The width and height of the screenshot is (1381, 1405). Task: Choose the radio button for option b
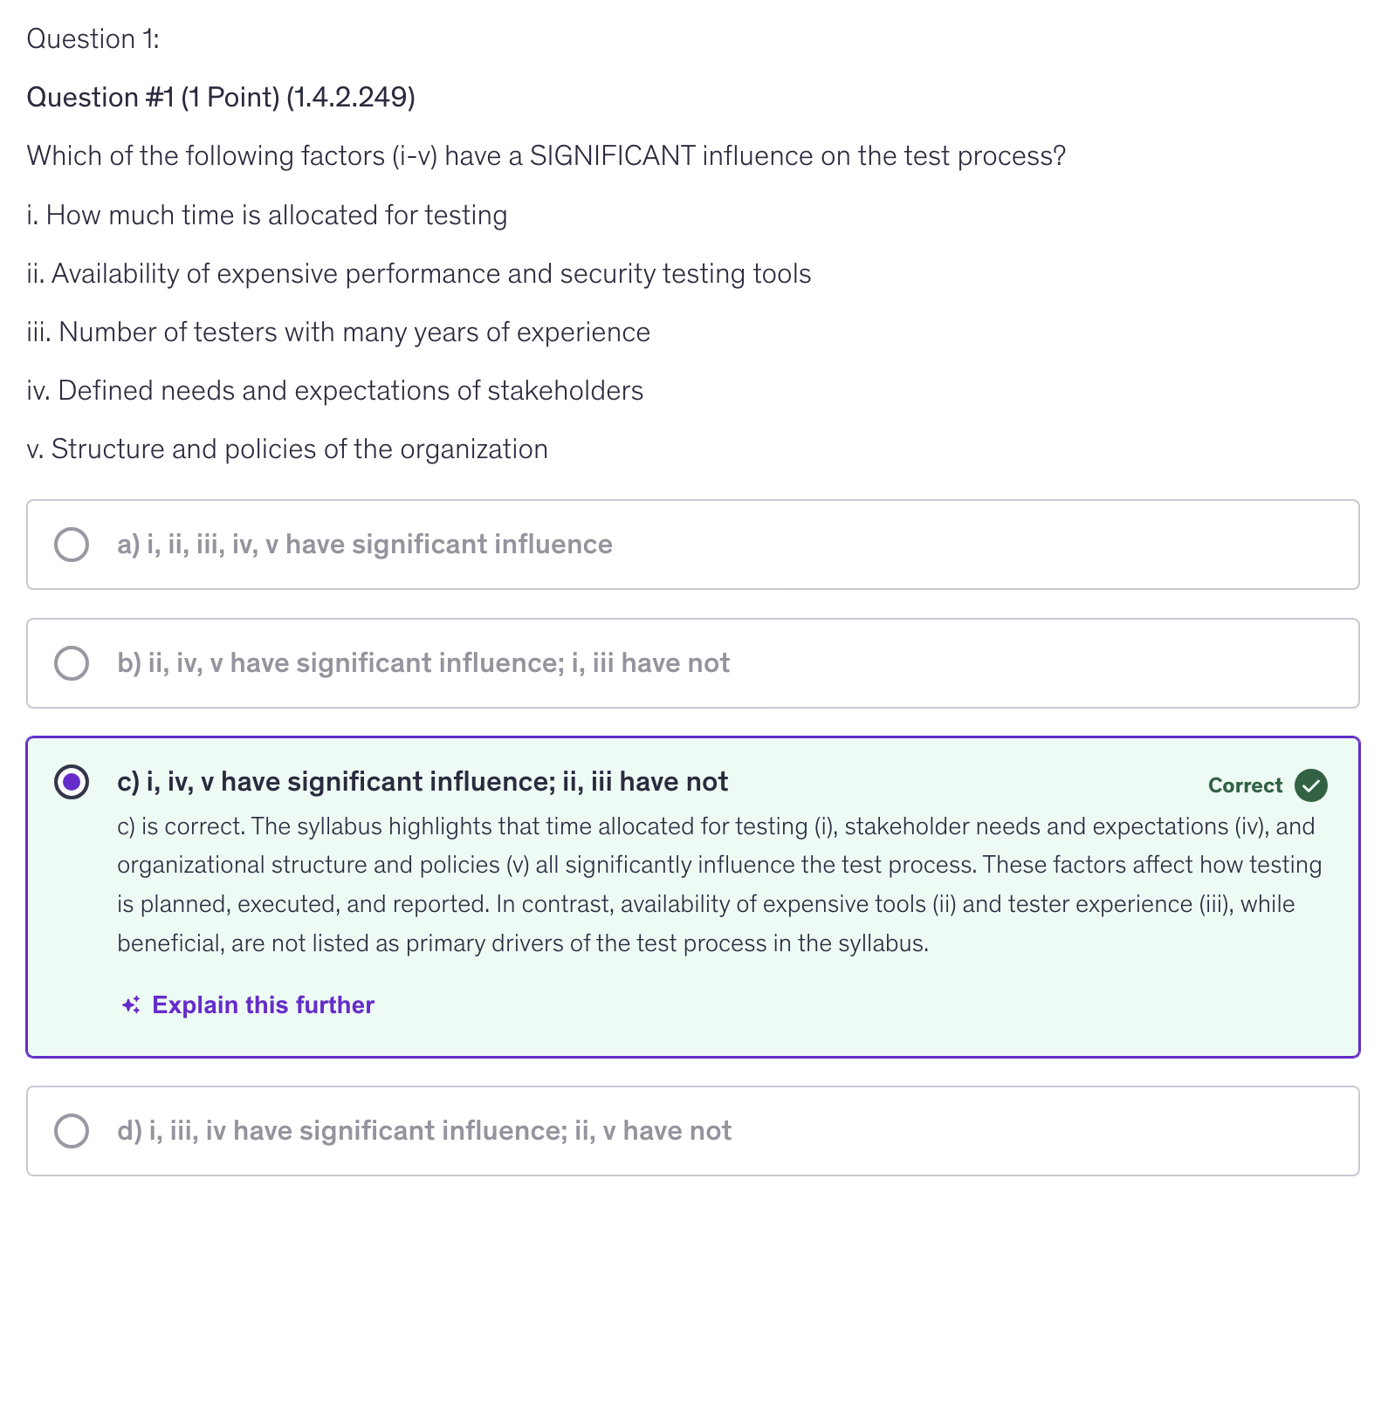point(72,663)
